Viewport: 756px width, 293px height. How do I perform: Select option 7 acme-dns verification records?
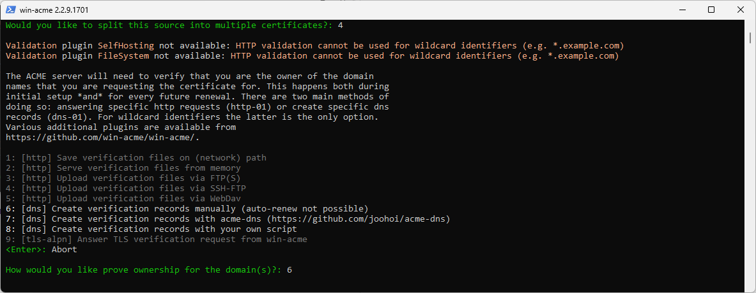pyautogui.click(x=228, y=219)
